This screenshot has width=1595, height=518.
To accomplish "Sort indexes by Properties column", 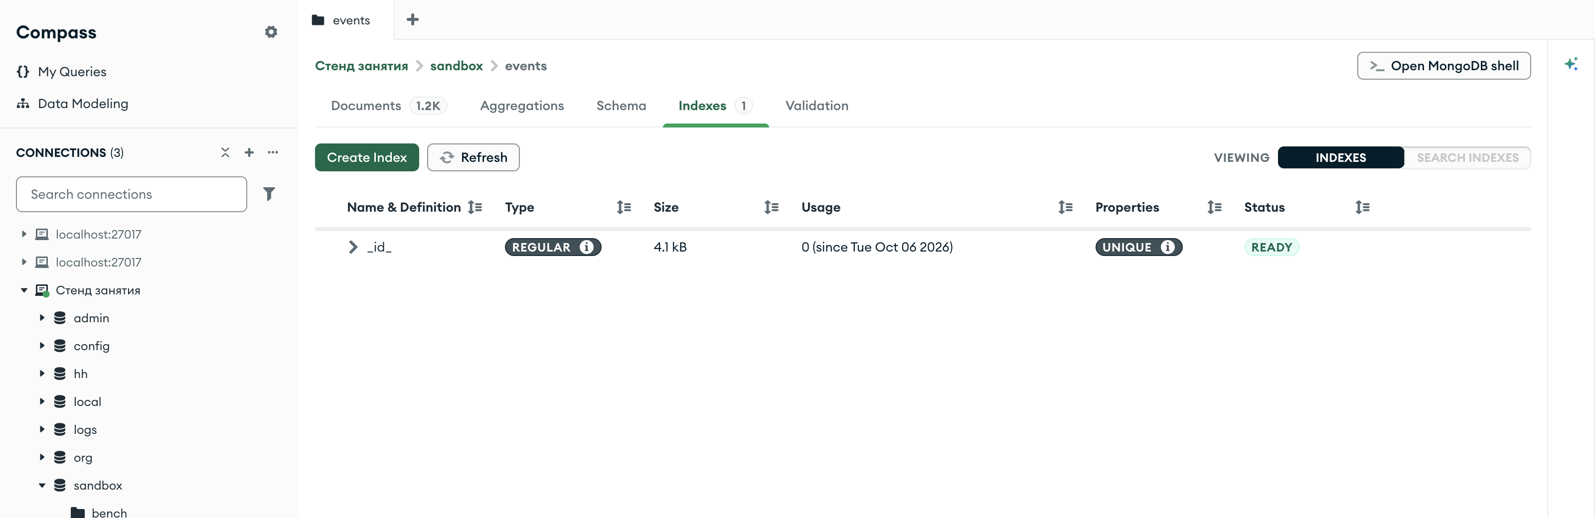I will click(1214, 207).
